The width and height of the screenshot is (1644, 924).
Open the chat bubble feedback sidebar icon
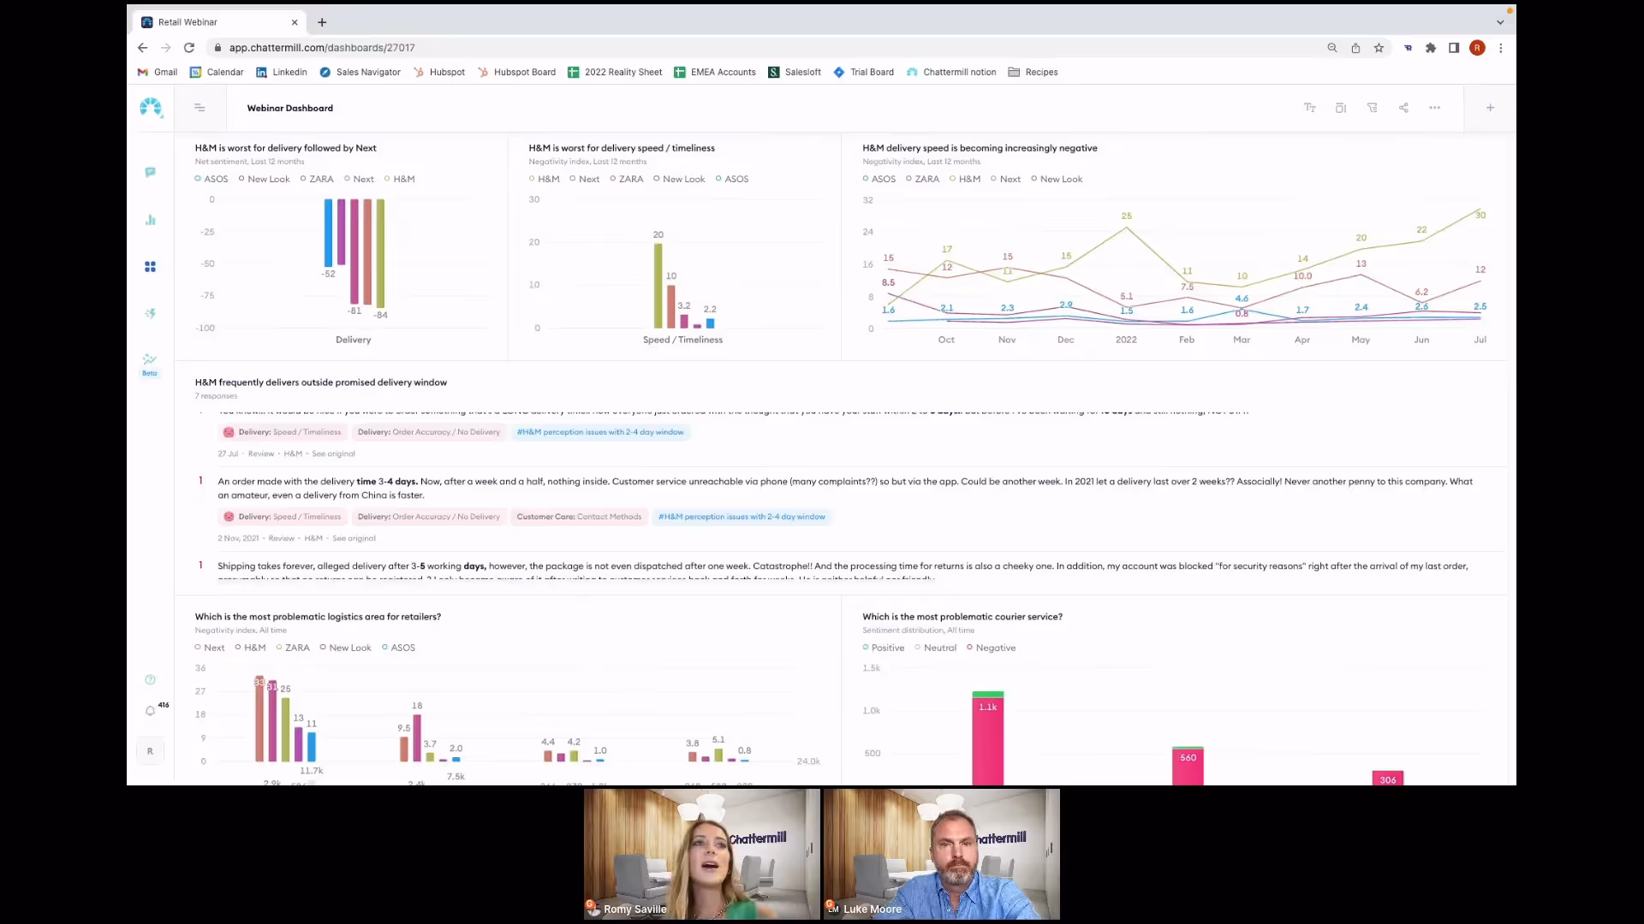click(150, 172)
